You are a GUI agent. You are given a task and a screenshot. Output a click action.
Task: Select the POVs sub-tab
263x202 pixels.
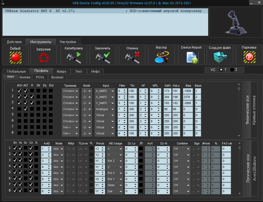coord(40,77)
